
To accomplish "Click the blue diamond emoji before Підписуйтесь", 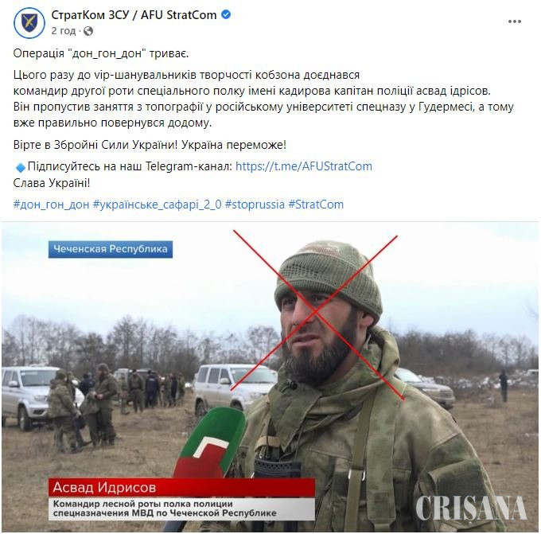I will click(x=21, y=167).
